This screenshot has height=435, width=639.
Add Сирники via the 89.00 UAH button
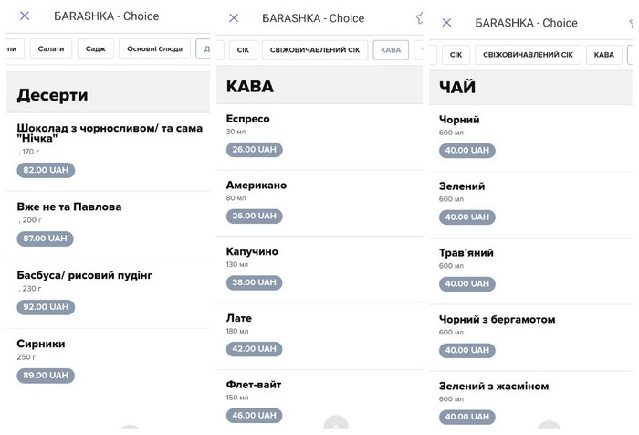pyautogui.click(x=46, y=376)
